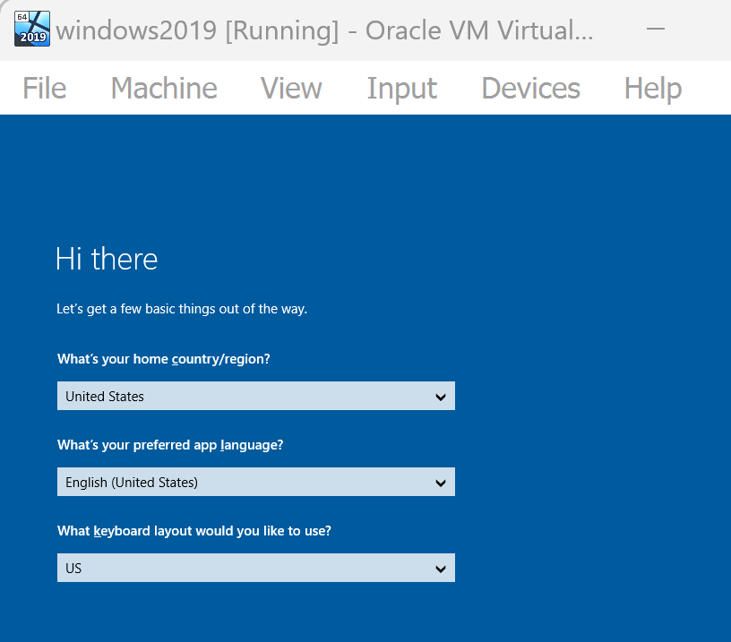
Task: Click the "Let's get a few basic things" text
Action: [182, 309]
